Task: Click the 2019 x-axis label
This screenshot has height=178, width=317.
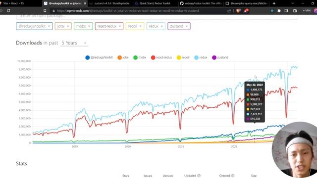Action: pos(75,146)
